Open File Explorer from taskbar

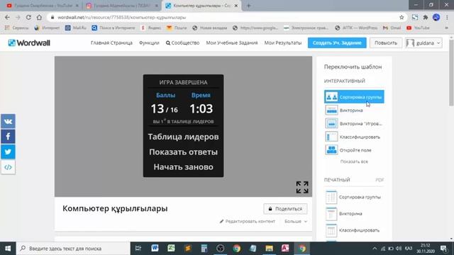[270, 249]
